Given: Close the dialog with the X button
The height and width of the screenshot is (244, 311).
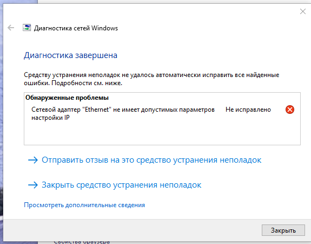Looking at the screenshot, I should [303, 11].
